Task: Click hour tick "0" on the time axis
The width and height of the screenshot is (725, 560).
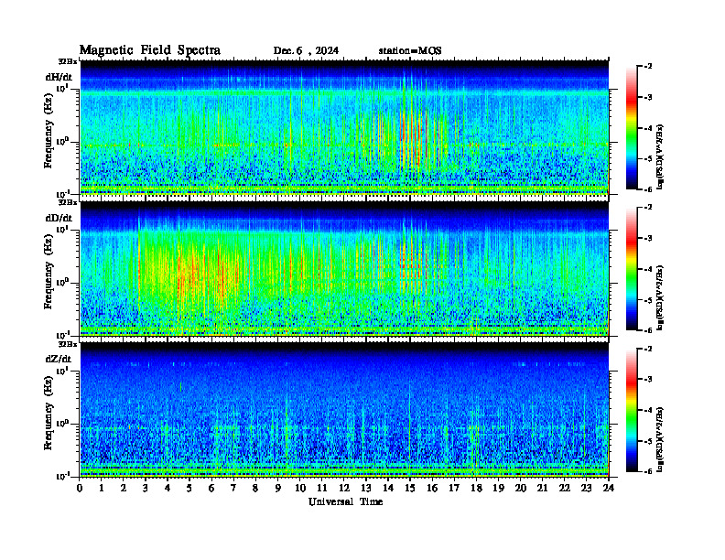Action: click(80, 489)
